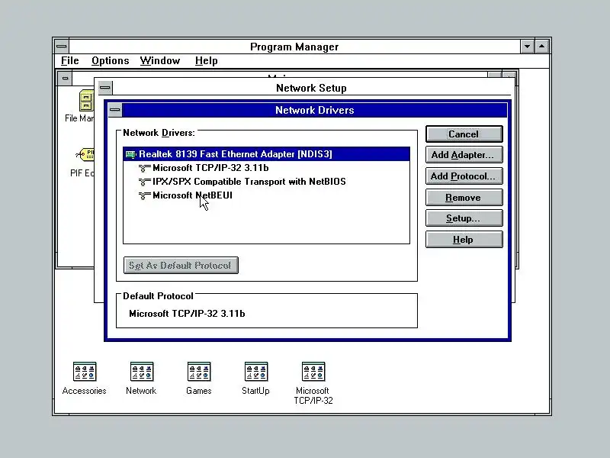This screenshot has height=458, width=610.
Task: Open Program Manager control menu box
Action: click(x=62, y=47)
